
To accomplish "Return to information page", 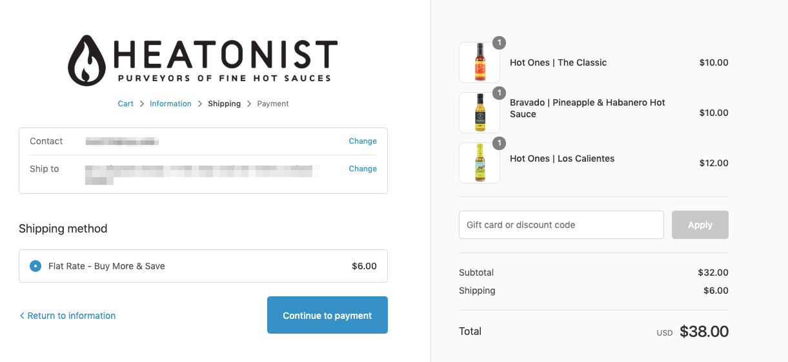I will (72, 316).
